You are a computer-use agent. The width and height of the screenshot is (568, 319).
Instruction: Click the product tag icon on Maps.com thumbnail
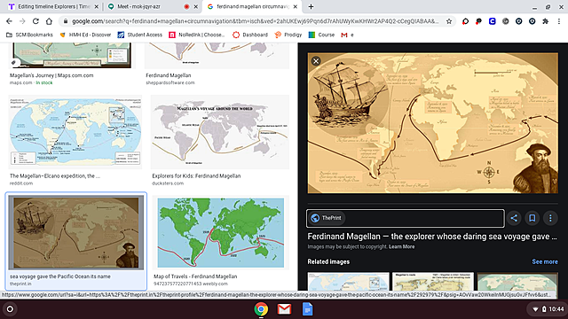14,63
